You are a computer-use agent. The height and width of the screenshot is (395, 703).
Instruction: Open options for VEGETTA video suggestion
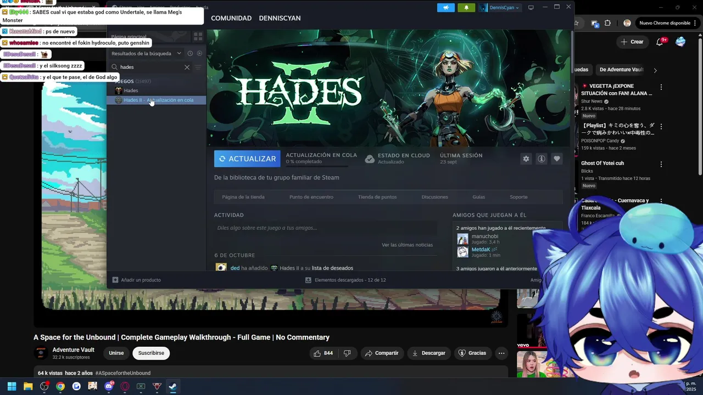(661, 87)
